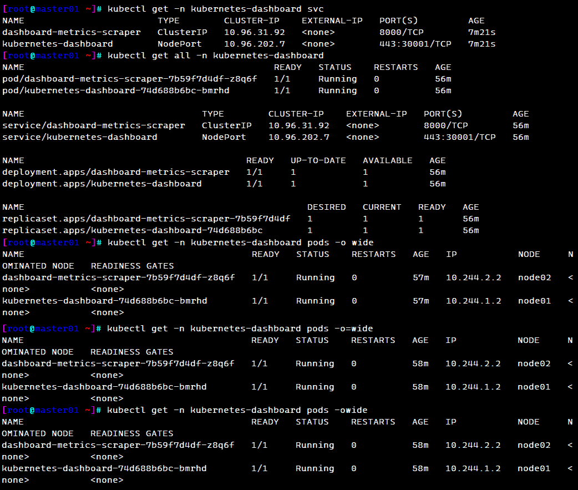Click the CURRENT column header

tap(382, 207)
